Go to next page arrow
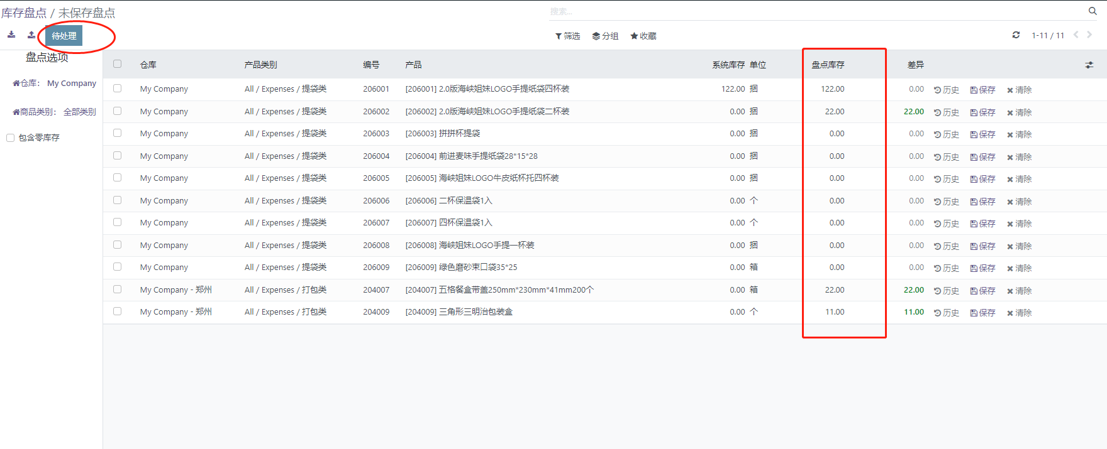The image size is (1107, 449). [1089, 35]
